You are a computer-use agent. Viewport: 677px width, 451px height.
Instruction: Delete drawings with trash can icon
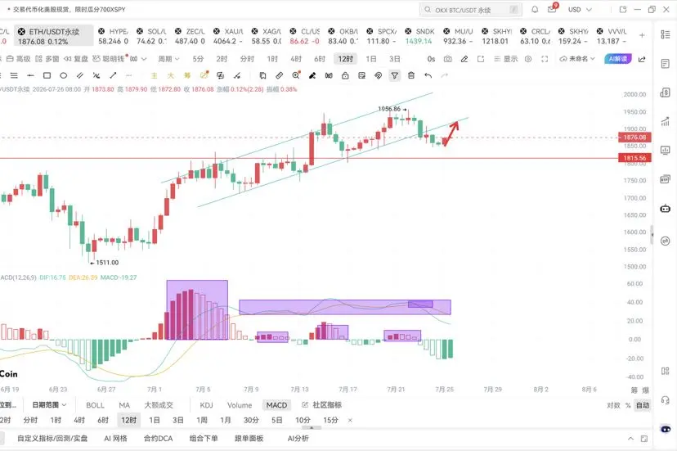pyautogui.click(x=411, y=75)
